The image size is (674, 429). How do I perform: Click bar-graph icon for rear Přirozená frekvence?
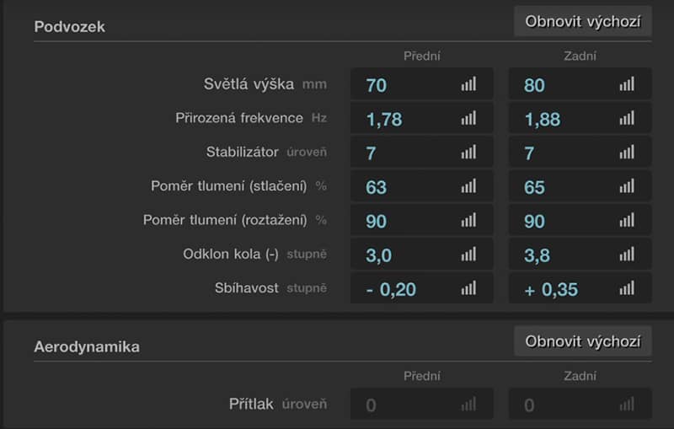627,118
